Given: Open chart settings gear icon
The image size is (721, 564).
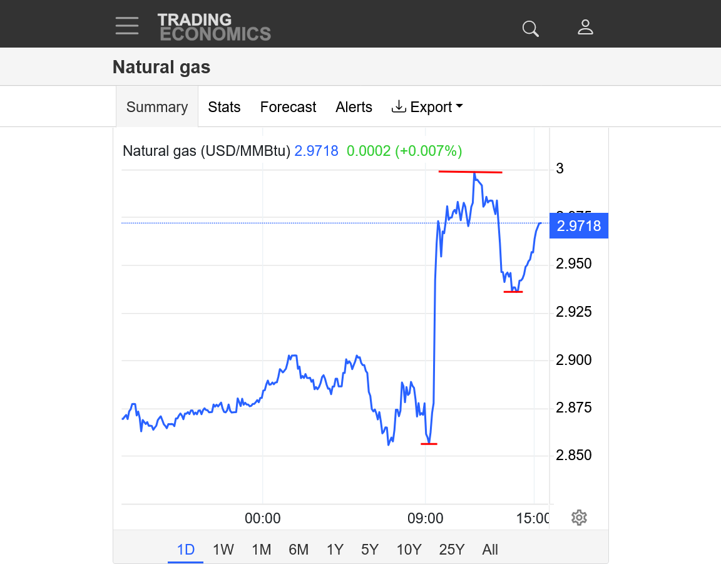Looking at the screenshot, I should point(579,518).
